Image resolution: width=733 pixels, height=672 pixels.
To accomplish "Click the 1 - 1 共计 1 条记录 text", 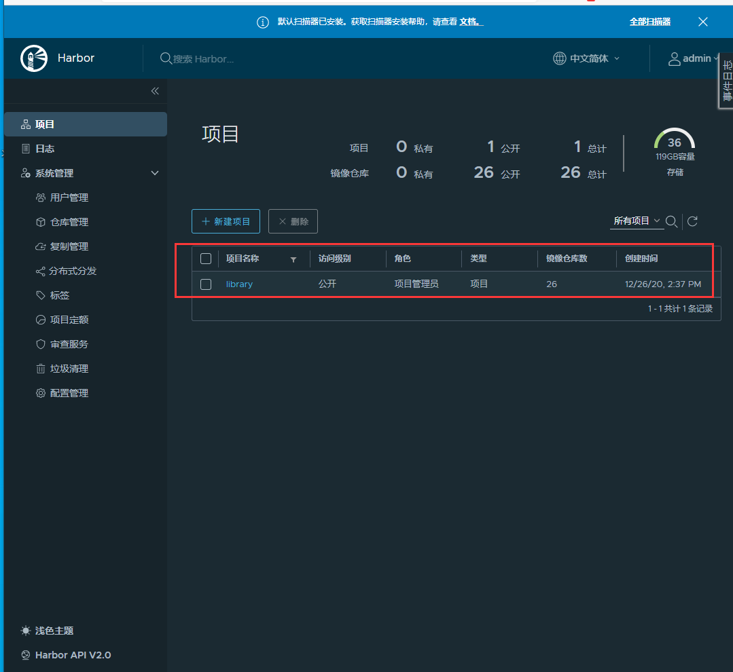I will (680, 309).
